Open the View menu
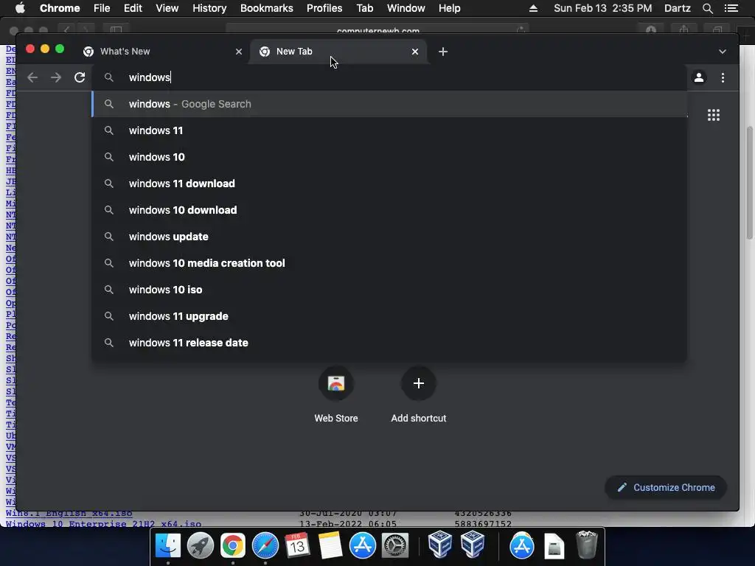 tap(167, 8)
